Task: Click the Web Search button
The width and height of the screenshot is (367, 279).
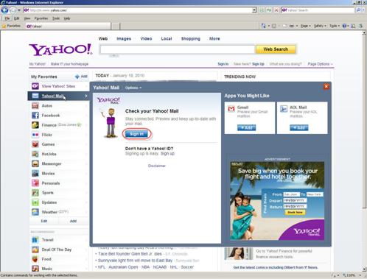Action: click(276, 49)
